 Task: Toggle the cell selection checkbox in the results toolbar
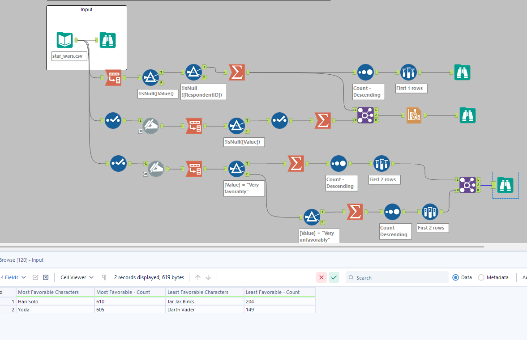36,277
